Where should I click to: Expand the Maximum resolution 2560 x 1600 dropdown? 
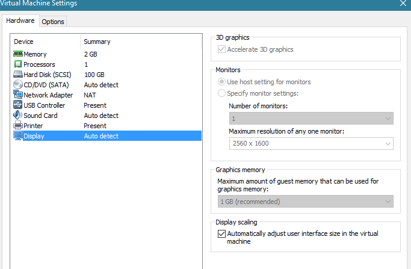tap(311, 143)
